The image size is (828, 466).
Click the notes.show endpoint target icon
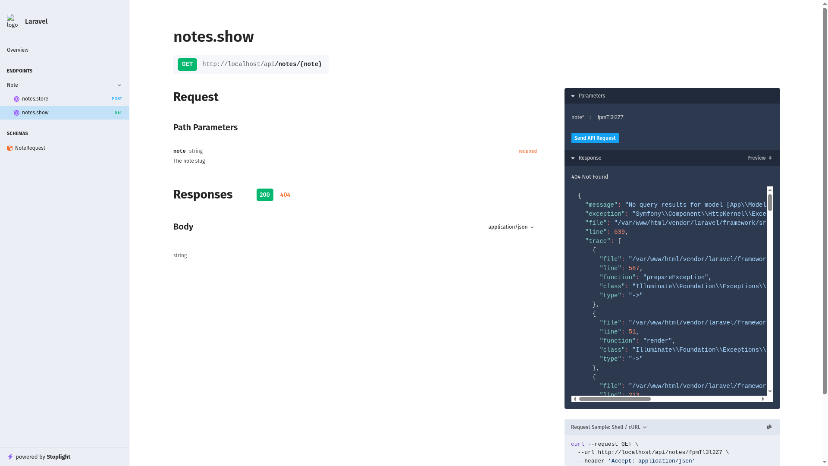click(17, 113)
